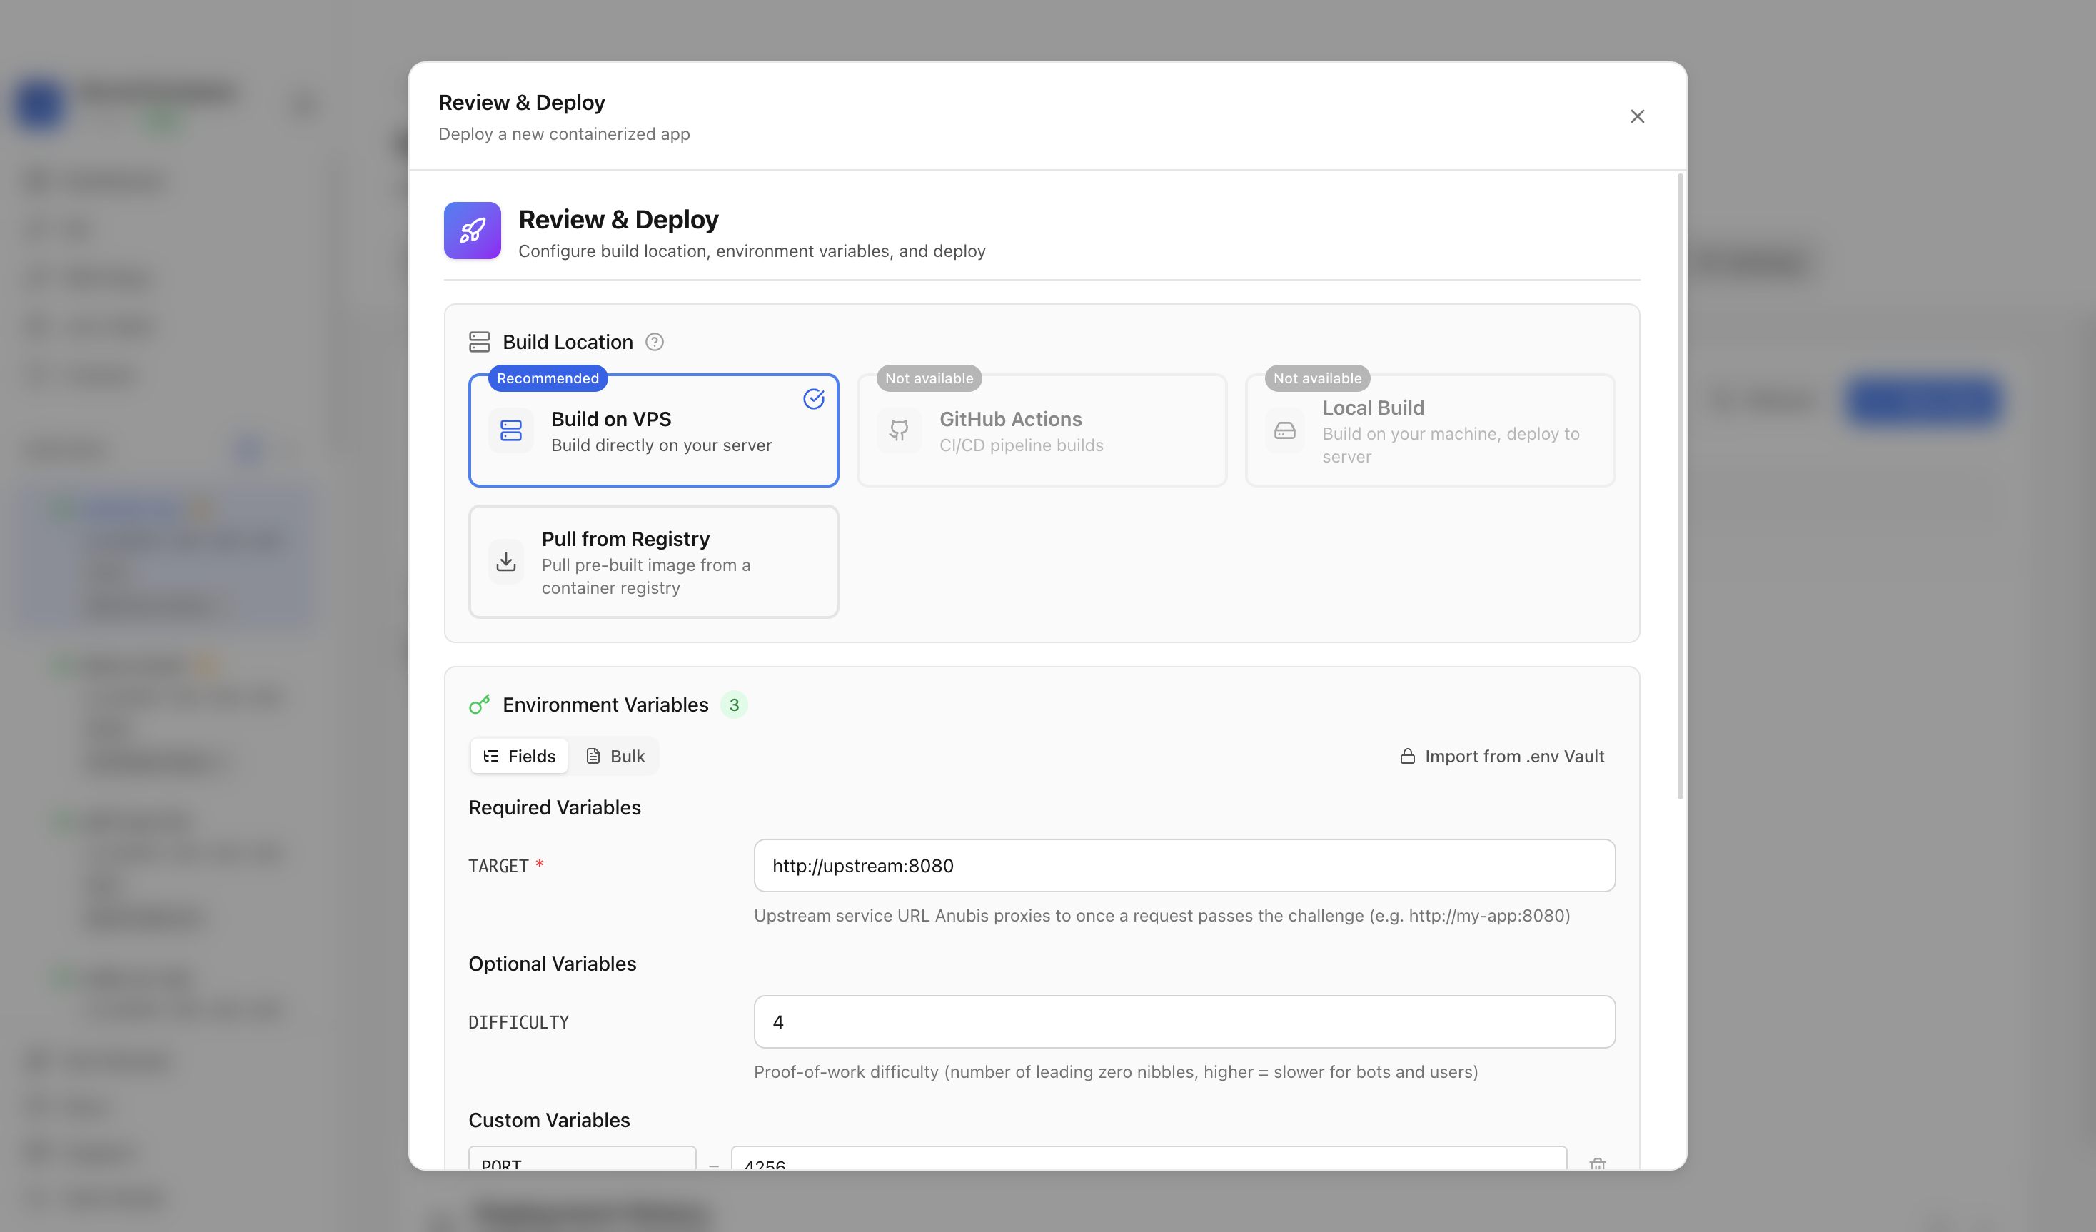Screen dimensions: 2096x1232
Task: Switch to the Fields tab
Action: [x=519, y=756]
